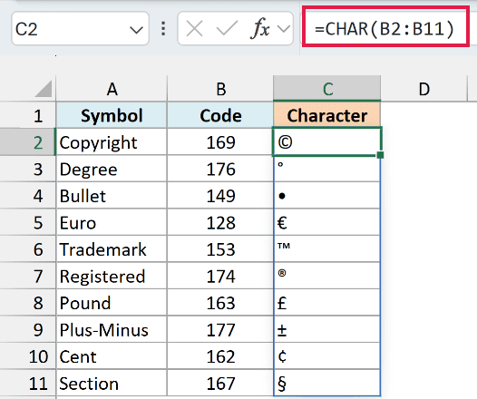Open the Insert Function fx icon
Screen dimensions: 477x399
pos(260,29)
